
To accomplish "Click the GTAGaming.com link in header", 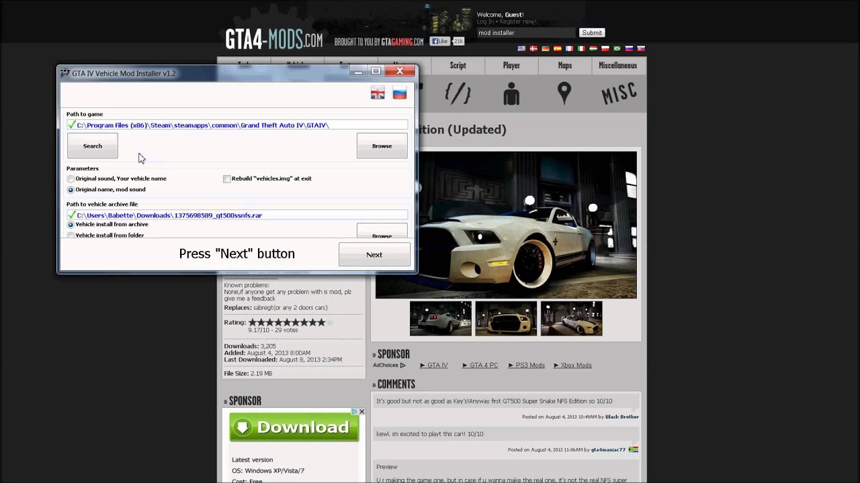I will [402, 42].
